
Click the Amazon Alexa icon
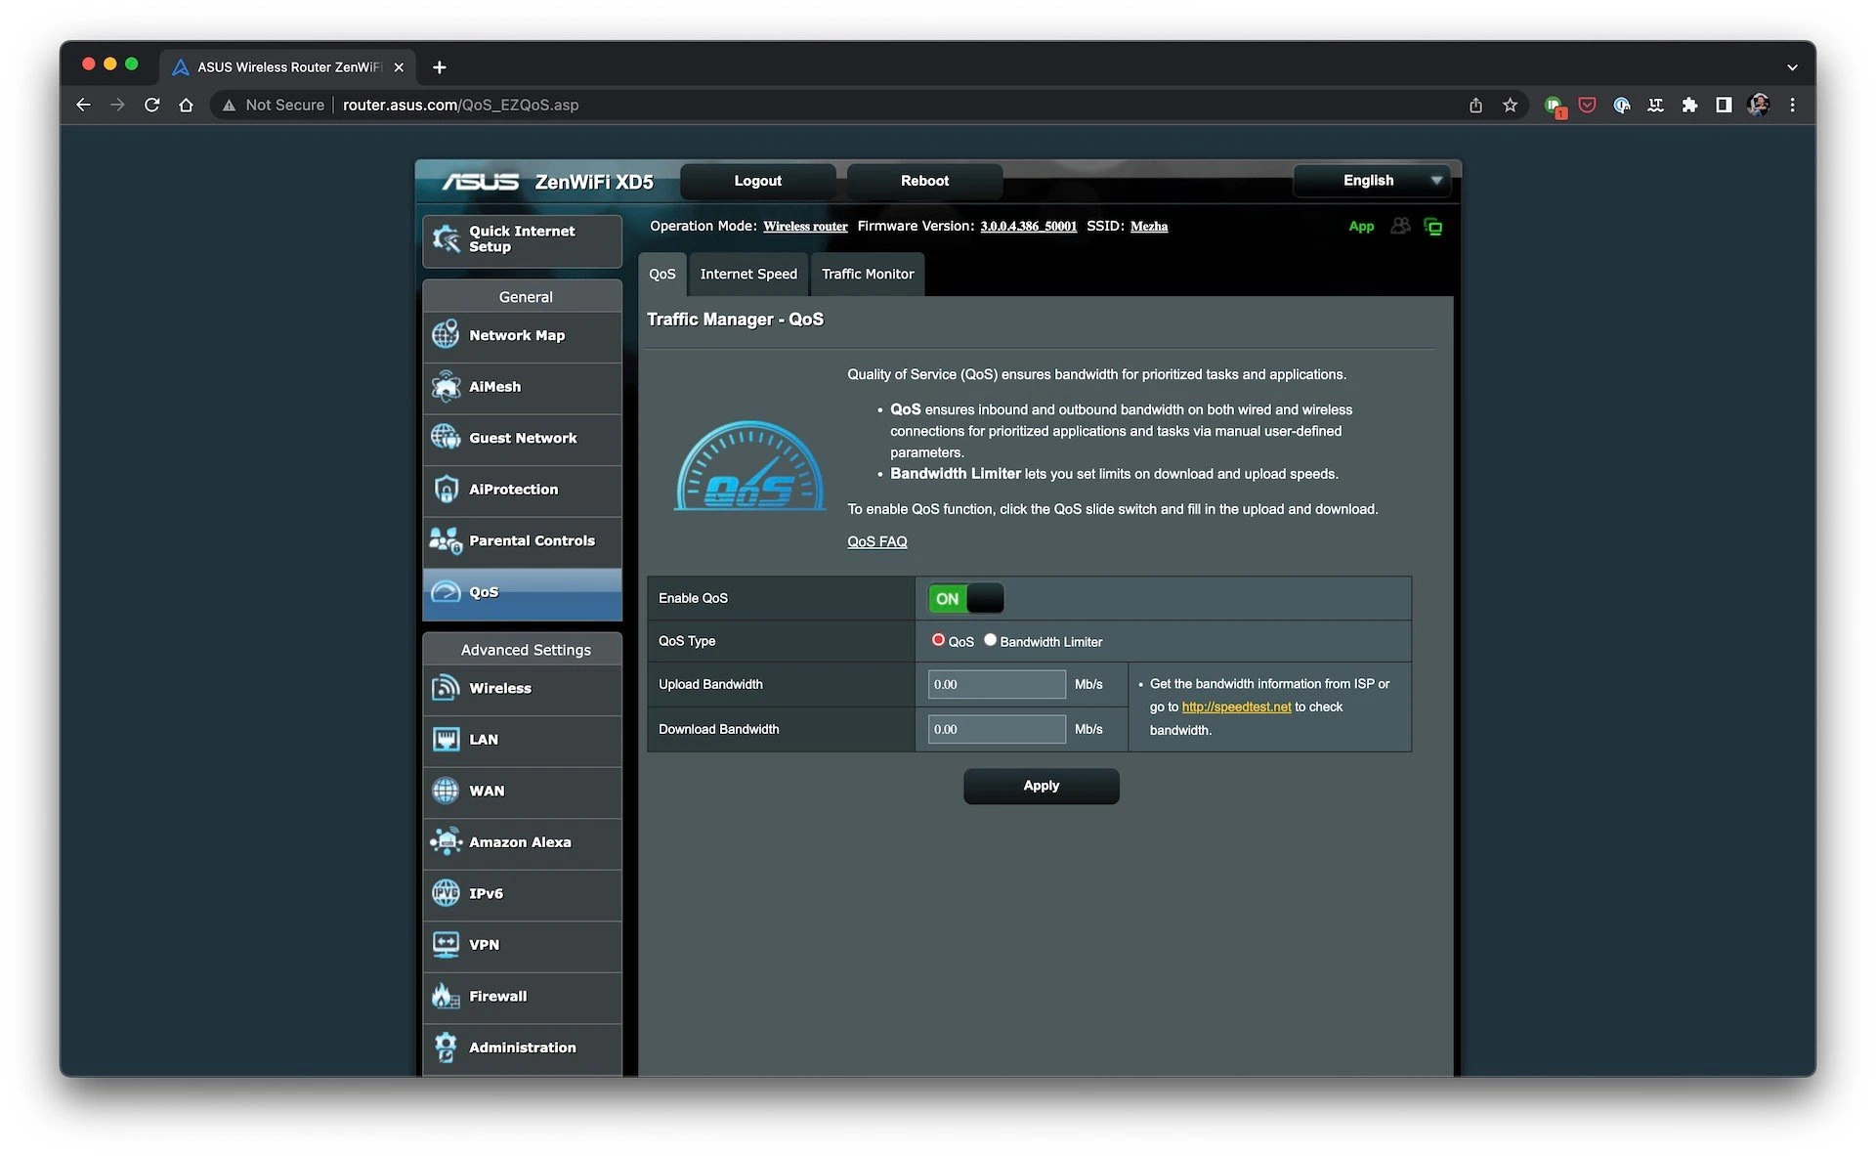tap(446, 841)
